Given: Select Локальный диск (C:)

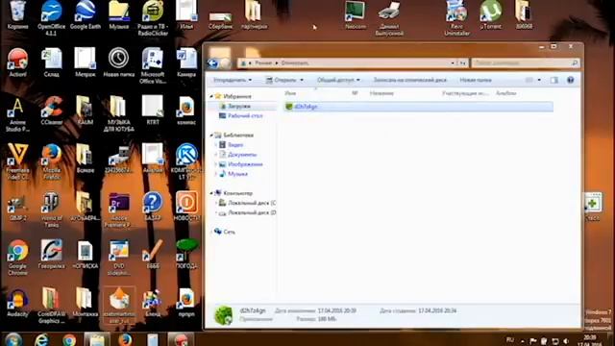Looking at the screenshot, I should (x=252, y=203).
